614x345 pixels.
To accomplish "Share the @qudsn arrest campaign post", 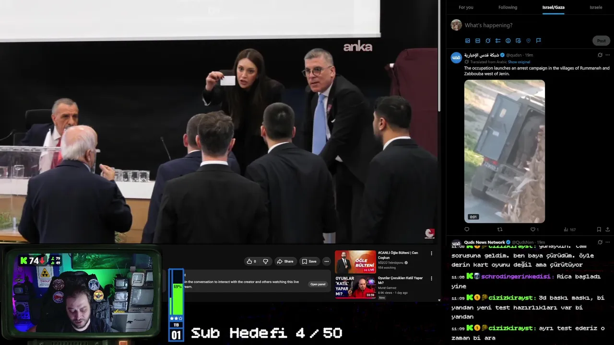I will (608, 230).
